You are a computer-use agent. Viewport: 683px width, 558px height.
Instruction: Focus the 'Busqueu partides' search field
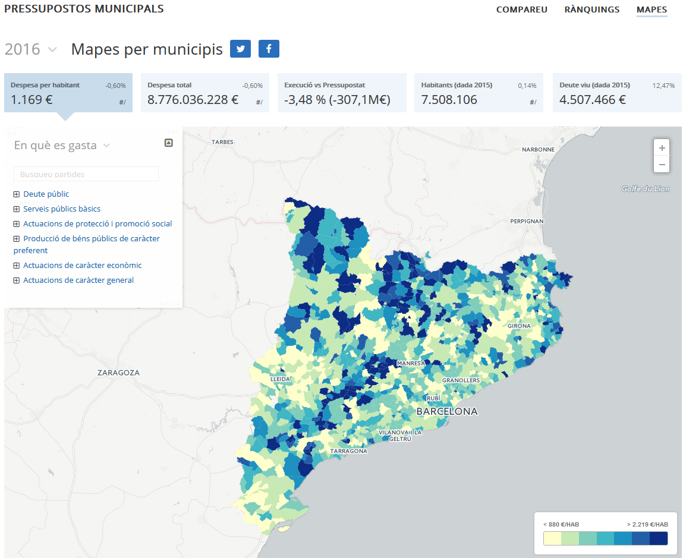pos(86,174)
